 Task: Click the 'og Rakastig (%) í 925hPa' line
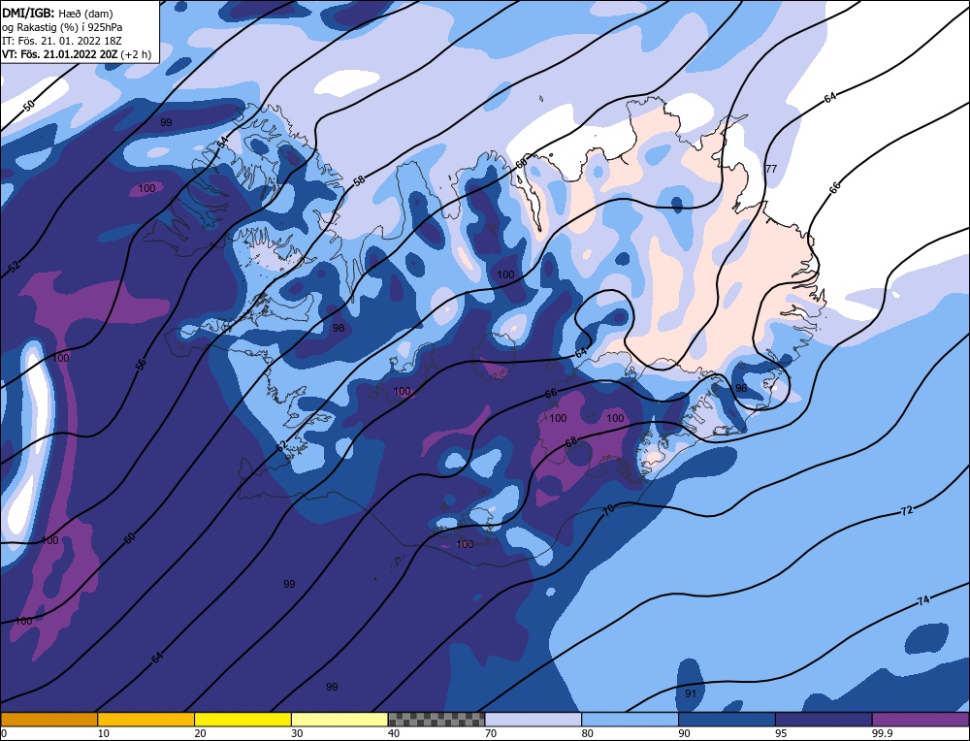coord(62,27)
